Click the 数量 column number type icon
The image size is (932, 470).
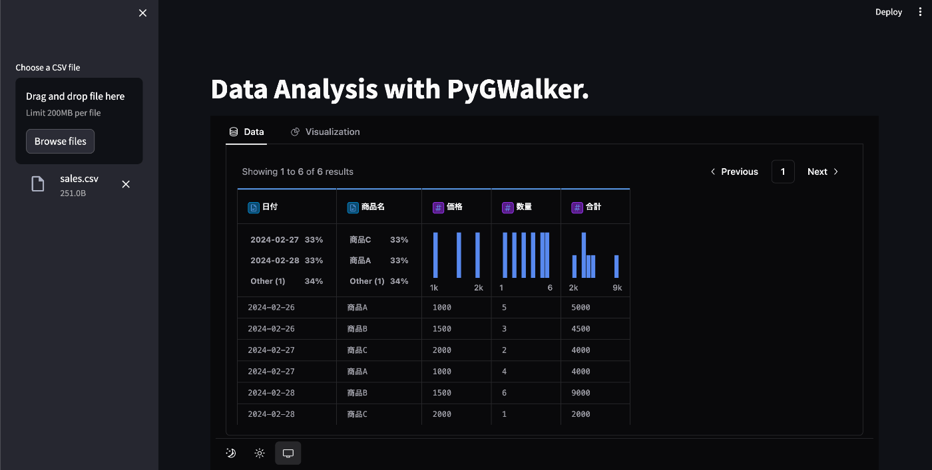(507, 207)
